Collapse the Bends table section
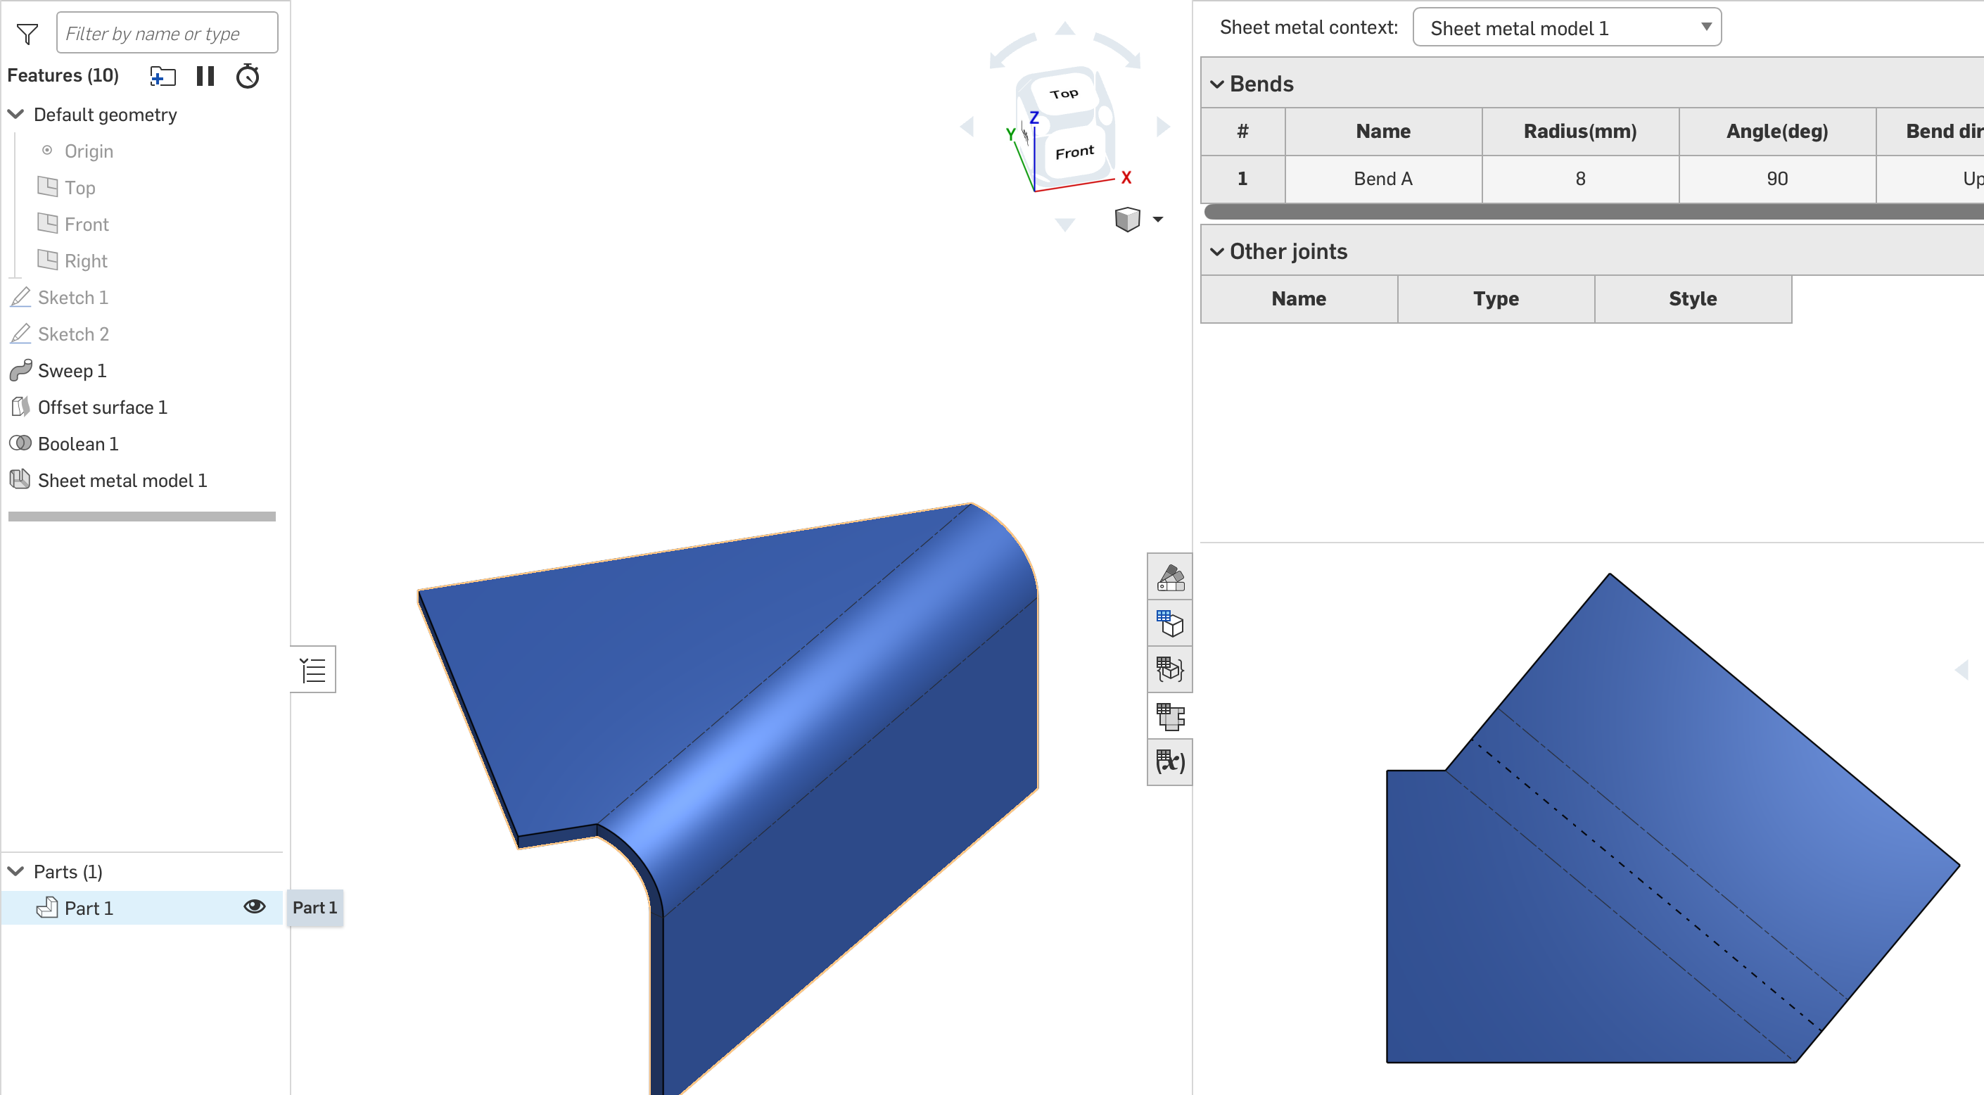 coord(1217,84)
